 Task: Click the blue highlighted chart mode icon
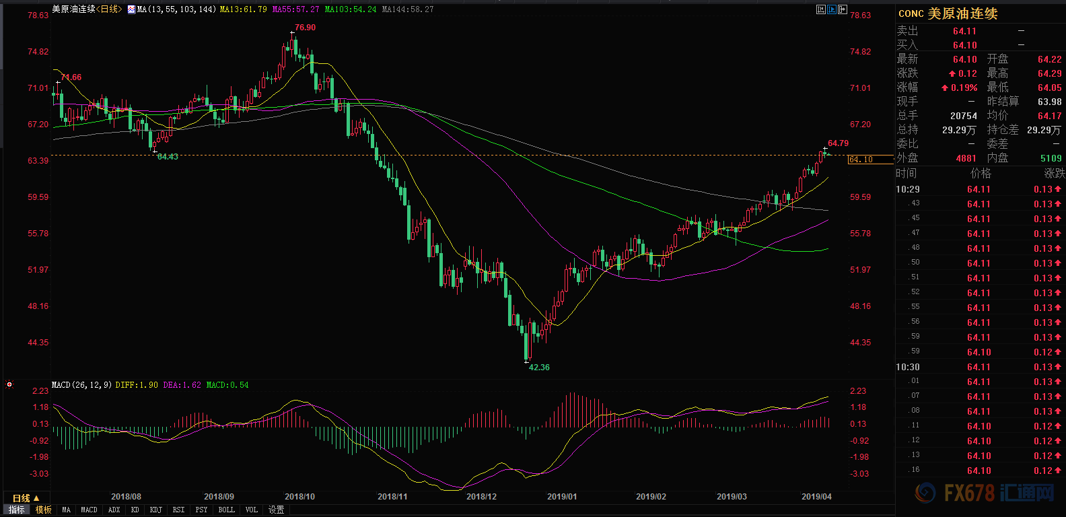[x=832, y=9]
